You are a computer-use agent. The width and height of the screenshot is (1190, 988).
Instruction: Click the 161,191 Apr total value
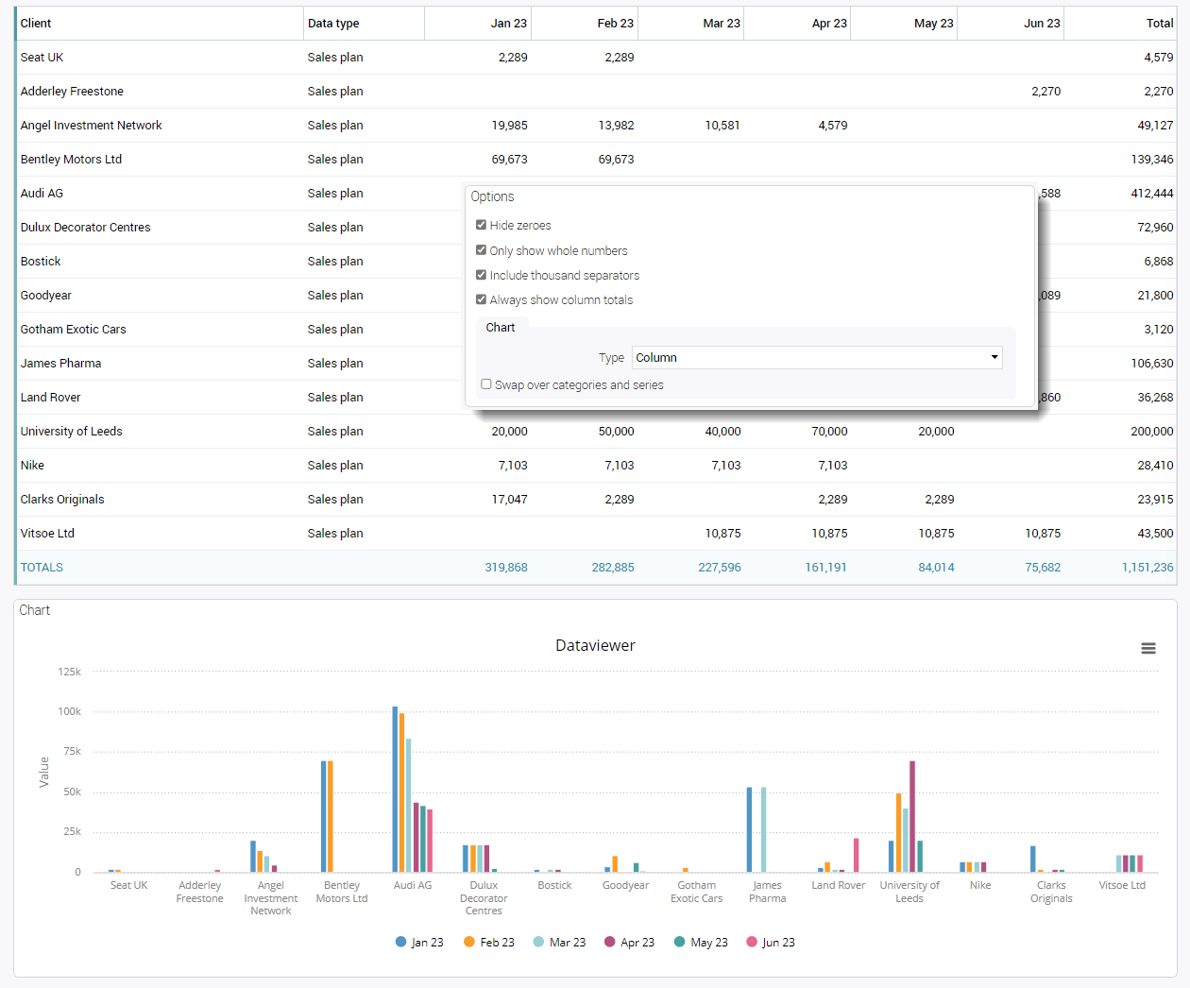click(x=826, y=568)
